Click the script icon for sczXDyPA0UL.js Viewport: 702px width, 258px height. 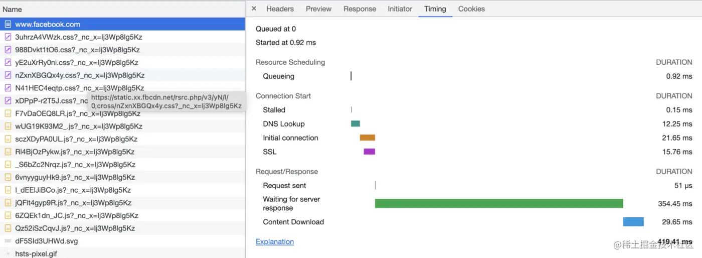8,139
